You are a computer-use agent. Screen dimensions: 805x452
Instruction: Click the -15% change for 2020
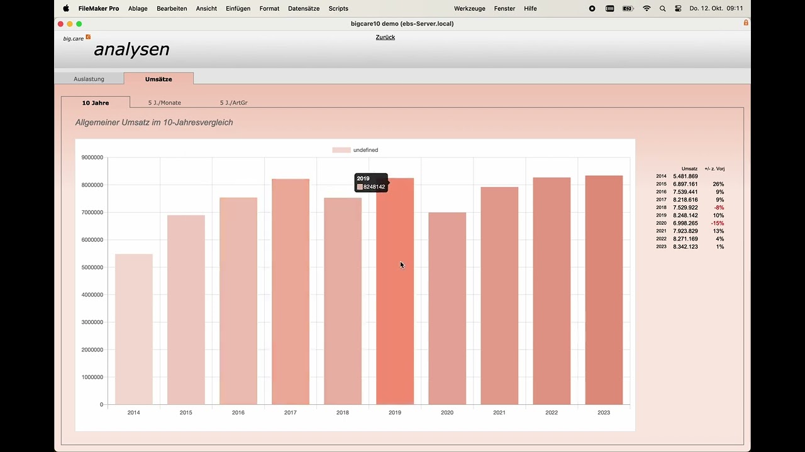pos(718,223)
